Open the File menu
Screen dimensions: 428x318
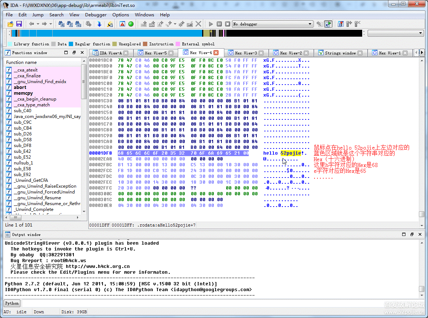[9, 15]
